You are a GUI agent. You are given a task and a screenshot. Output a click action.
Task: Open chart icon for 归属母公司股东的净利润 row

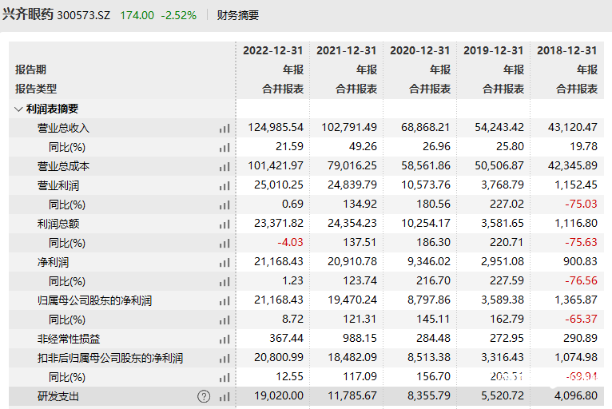[x=225, y=301]
